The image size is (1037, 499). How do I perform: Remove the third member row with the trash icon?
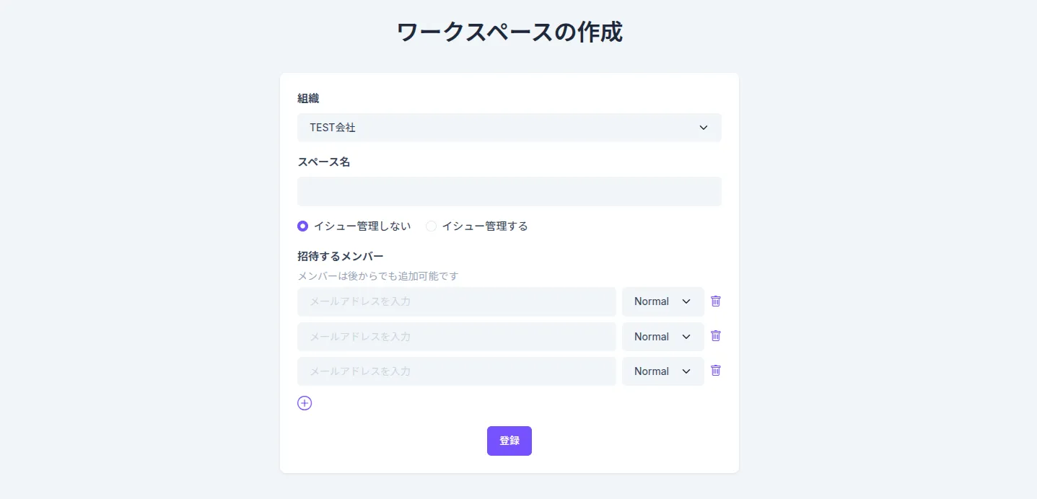tap(715, 371)
